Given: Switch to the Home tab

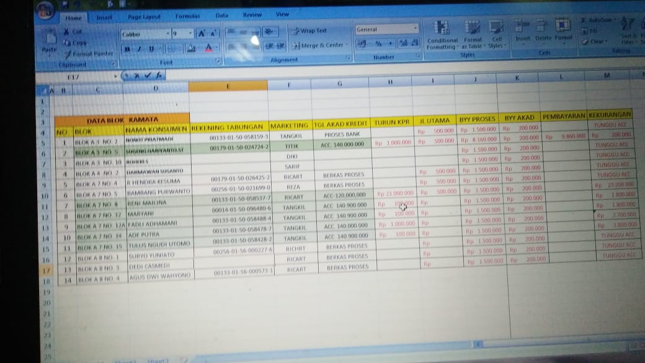Looking at the screenshot, I should pyautogui.click(x=73, y=18).
